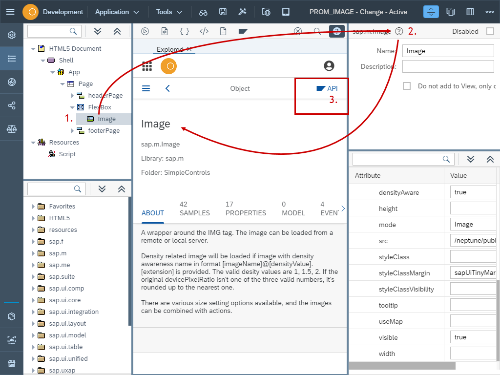Screen dimensions: 500x375
Task: Switch to the 42 Samples tab
Action: [194, 208]
